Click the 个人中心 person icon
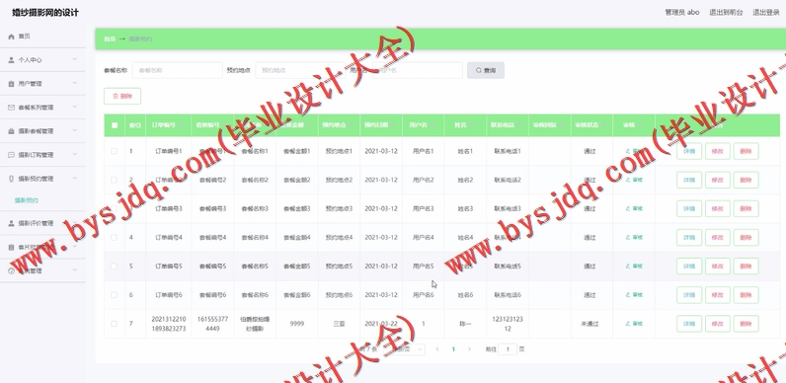 pos(11,59)
